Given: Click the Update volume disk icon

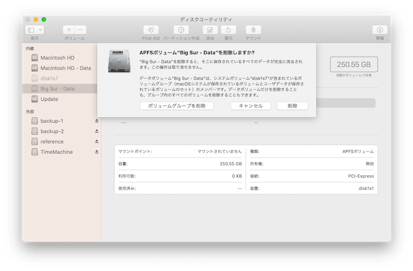Looking at the screenshot, I should (x=34, y=99).
